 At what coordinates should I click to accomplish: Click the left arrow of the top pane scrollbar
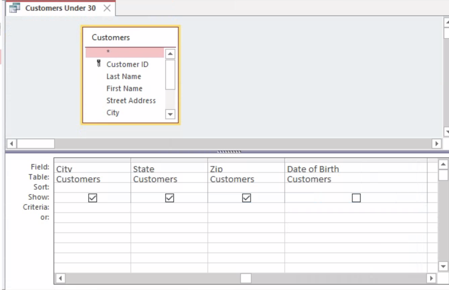pyautogui.click(x=11, y=143)
